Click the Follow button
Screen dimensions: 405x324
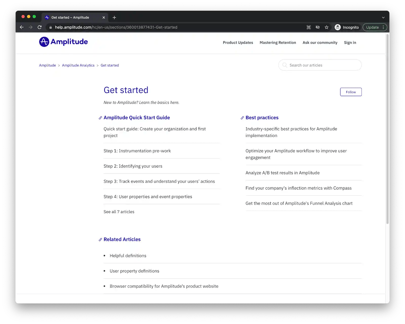coord(351,92)
